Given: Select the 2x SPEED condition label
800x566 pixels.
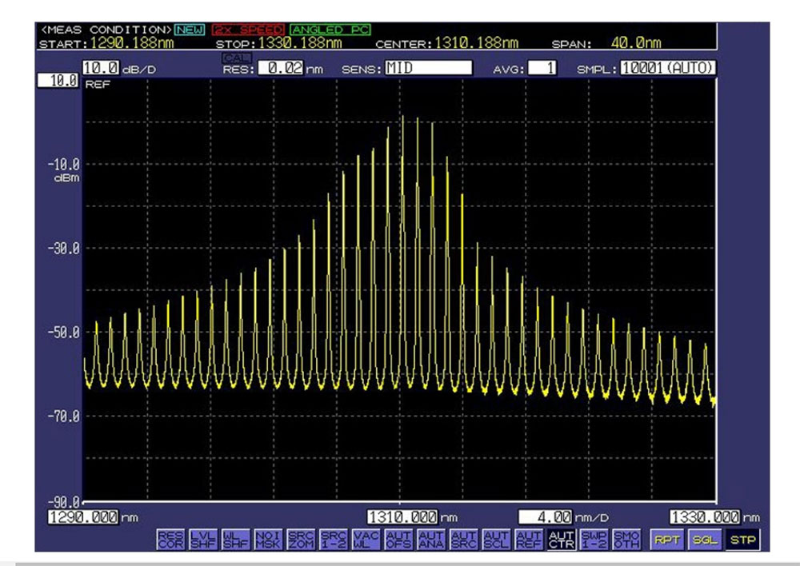Looking at the screenshot, I should tap(248, 30).
